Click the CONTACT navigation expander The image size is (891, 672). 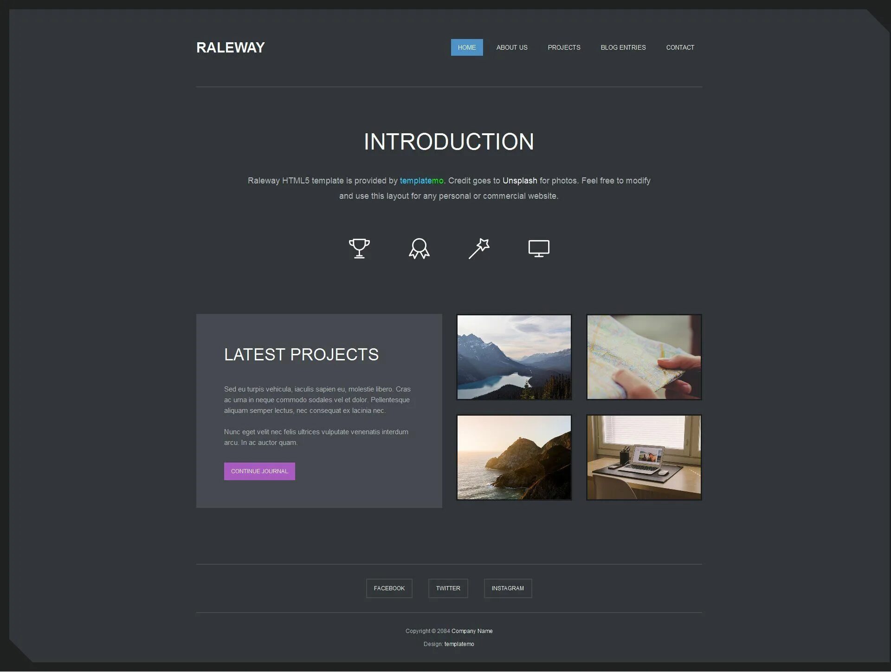tap(680, 47)
